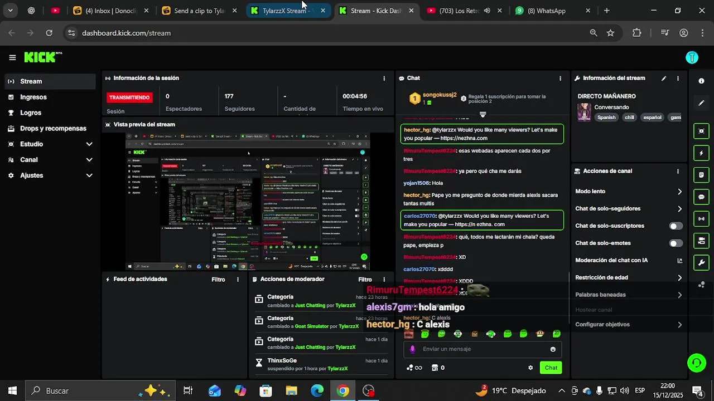The width and height of the screenshot is (714, 401).
Task: Open Configurar objetivos settings
Action: pos(629,325)
